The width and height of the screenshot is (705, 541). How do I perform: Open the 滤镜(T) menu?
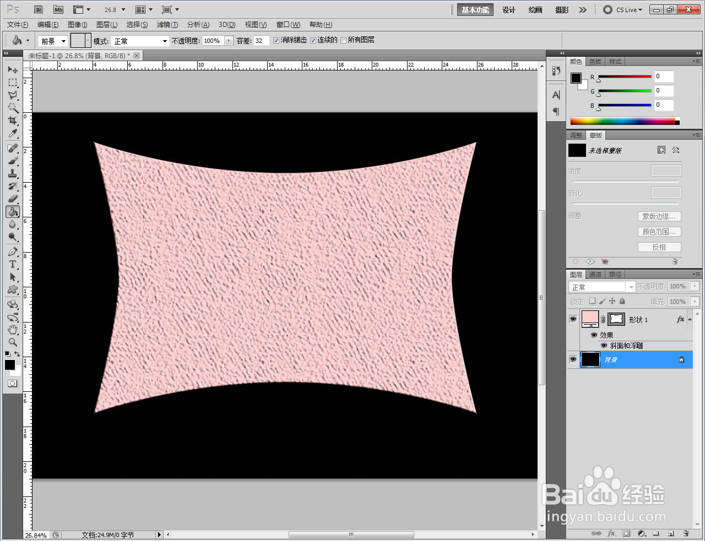point(167,25)
